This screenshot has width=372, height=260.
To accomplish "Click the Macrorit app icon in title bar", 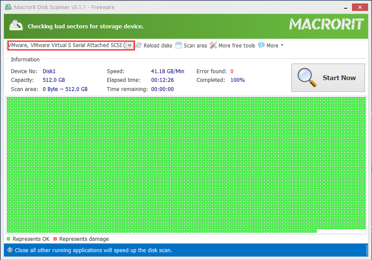I will click(8, 7).
